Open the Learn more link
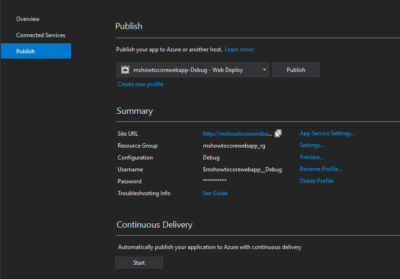Image resolution: width=400 pixels, height=279 pixels. click(239, 50)
